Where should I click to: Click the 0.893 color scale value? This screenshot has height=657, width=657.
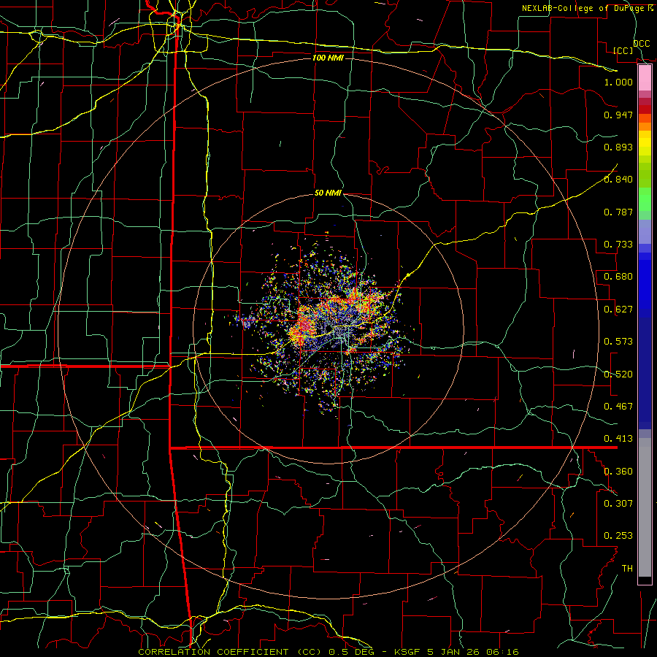click(x=618, y=147)
